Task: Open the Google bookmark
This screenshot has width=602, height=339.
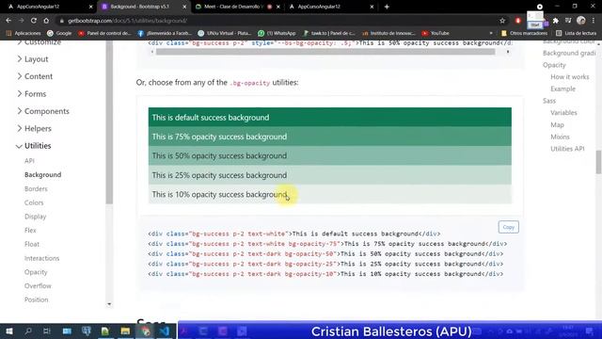Action: [x=59, y=33]
